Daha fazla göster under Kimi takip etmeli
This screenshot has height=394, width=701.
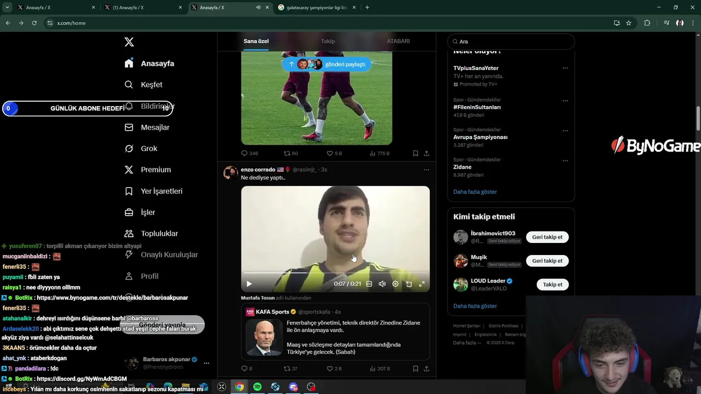[475, 306]
